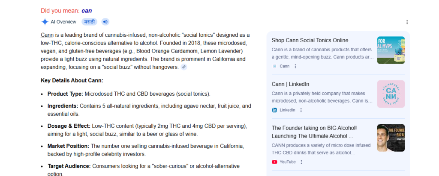Open three-dot menu beside Cann source
Screen dimensions: 439x176
click(x=295, y=66)
